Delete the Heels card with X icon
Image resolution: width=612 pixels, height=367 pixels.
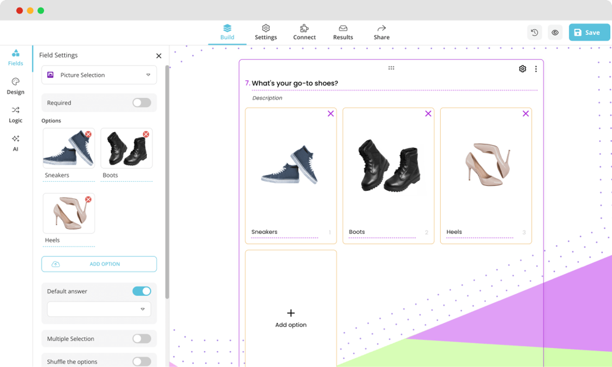525,114
